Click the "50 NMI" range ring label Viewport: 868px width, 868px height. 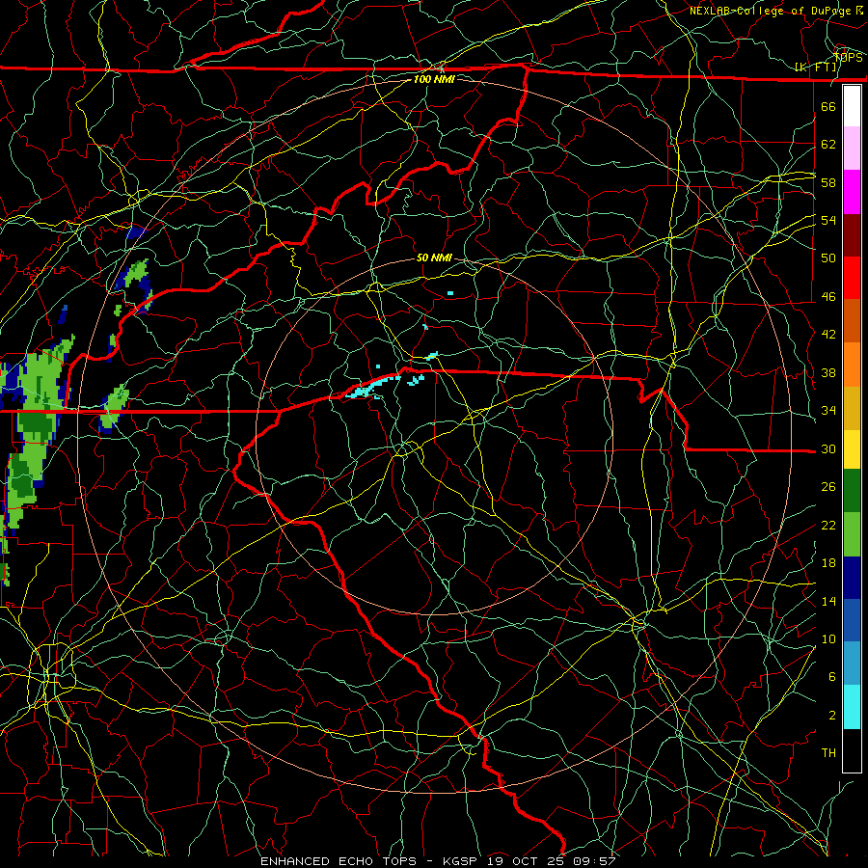[x=434, y=258]
